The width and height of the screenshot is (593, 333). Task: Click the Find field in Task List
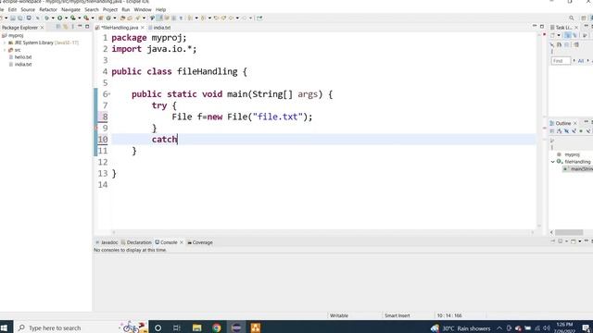tap(561, 61)
